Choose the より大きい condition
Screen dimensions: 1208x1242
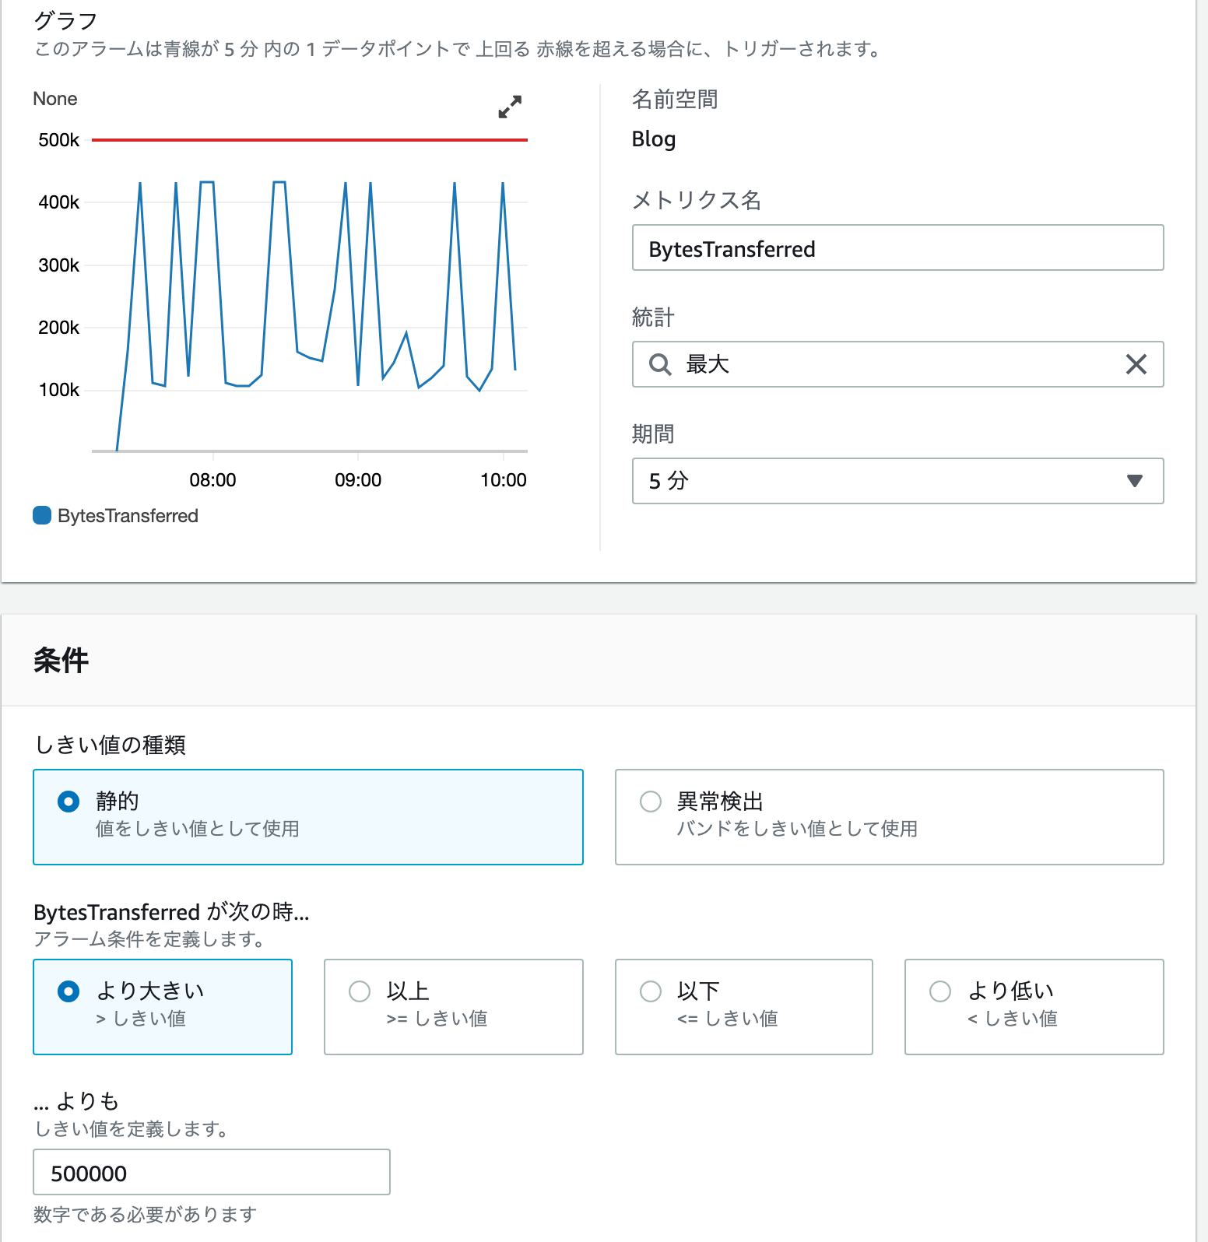pos(163,1007)
